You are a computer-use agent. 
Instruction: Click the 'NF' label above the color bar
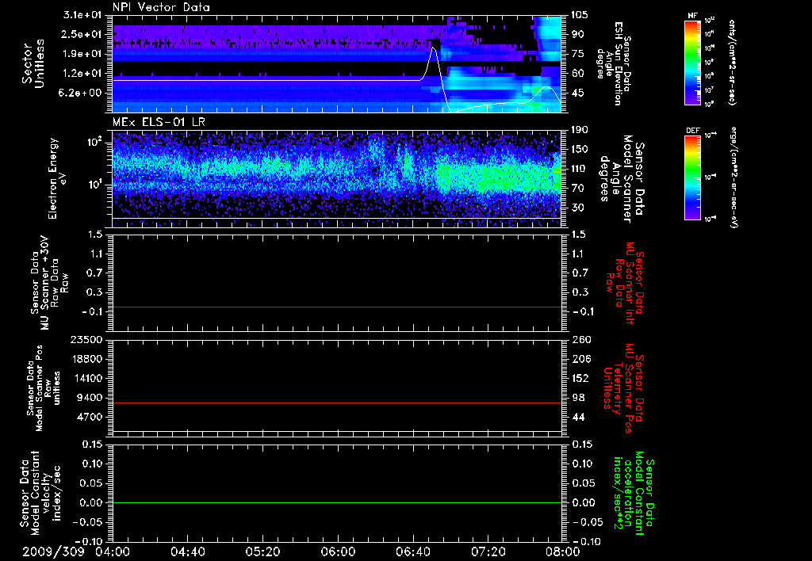click(693, 16)
